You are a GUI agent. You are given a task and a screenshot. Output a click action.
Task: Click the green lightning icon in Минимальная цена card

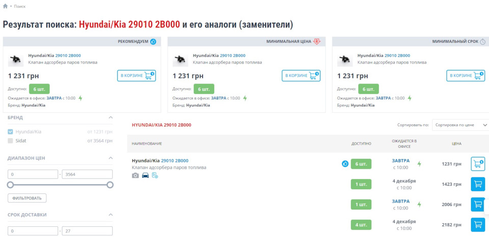pyautogui.click(x=245, y=98)
